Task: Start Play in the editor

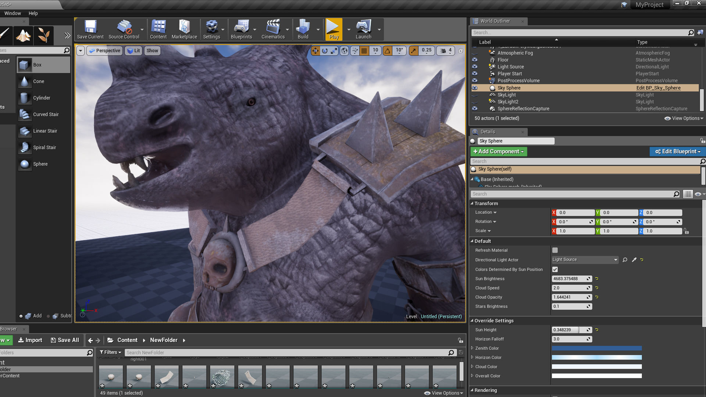Action: 334,29
